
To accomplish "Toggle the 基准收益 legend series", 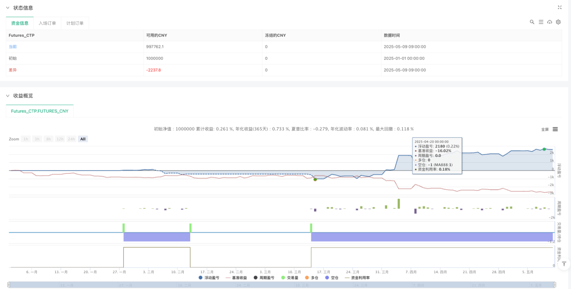I will pos(236,278).
